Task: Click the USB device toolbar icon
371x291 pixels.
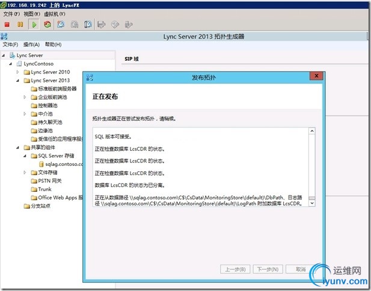Action: [x=129, y=25]
